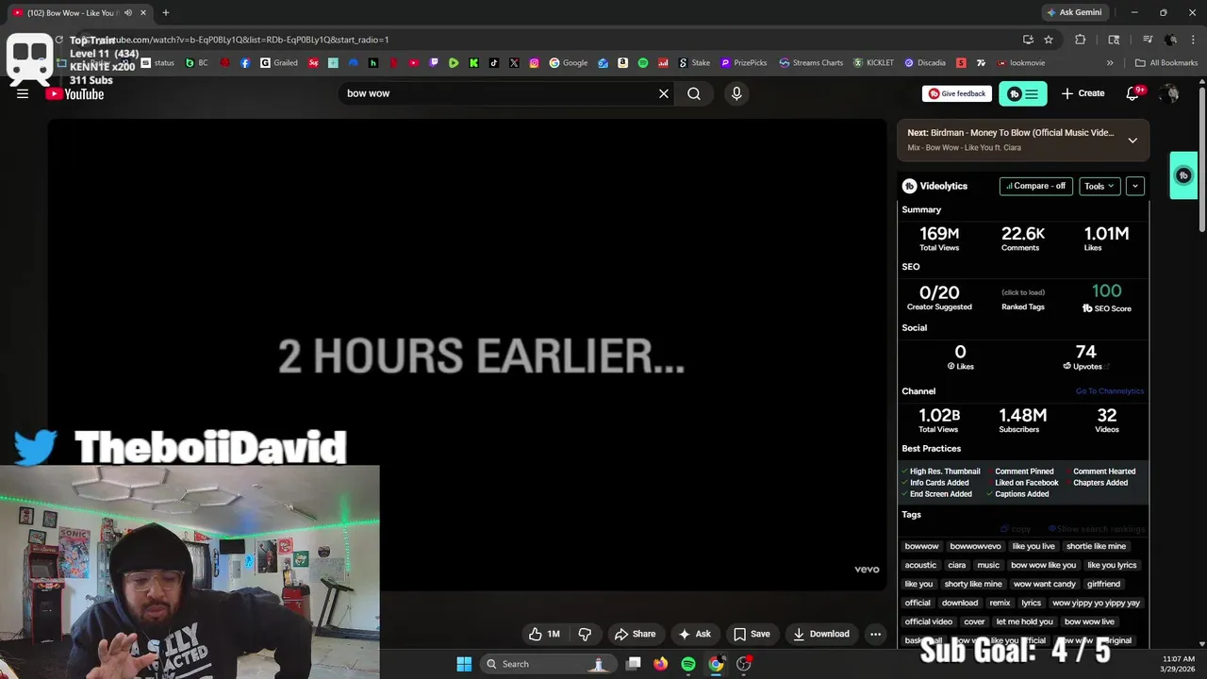The height and width of the screenshot is (679, 1207).
Task: Click the Give feedback button
Action: click(x=956, y=93)
